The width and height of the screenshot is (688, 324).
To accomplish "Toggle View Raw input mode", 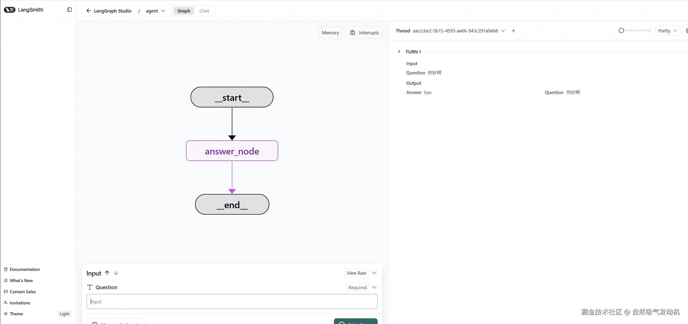I will (356, 273).
